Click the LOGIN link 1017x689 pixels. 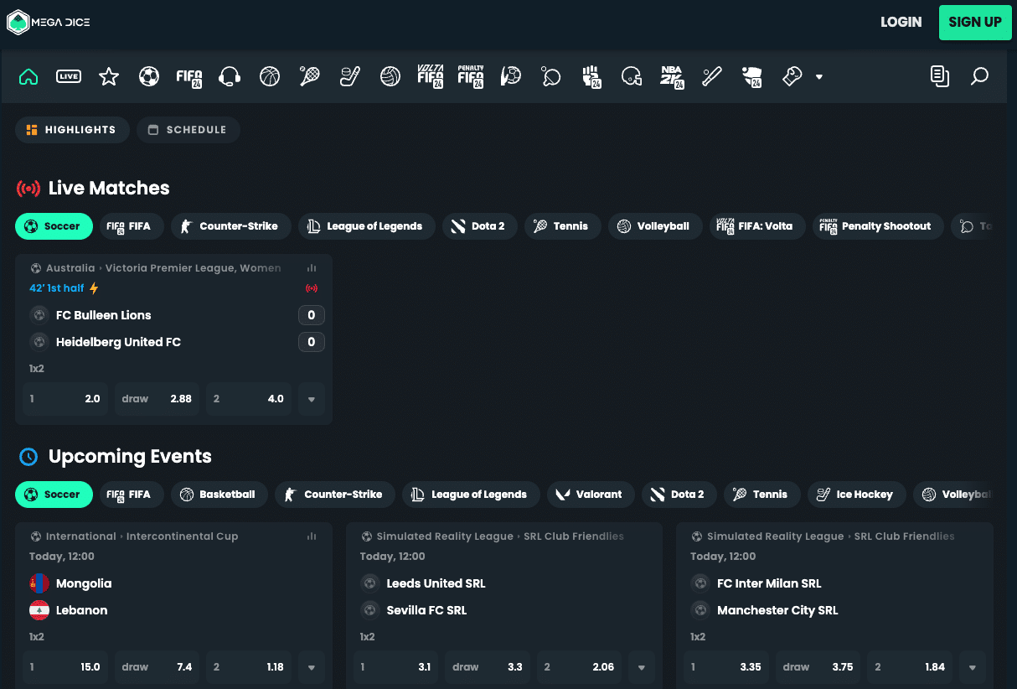pos(901,23)
